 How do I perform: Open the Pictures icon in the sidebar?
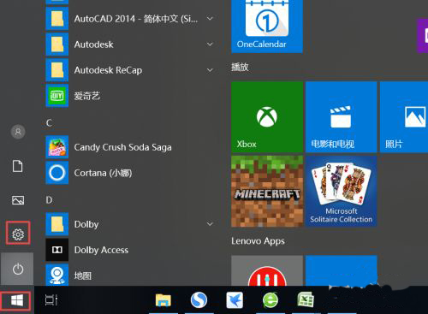18,200
